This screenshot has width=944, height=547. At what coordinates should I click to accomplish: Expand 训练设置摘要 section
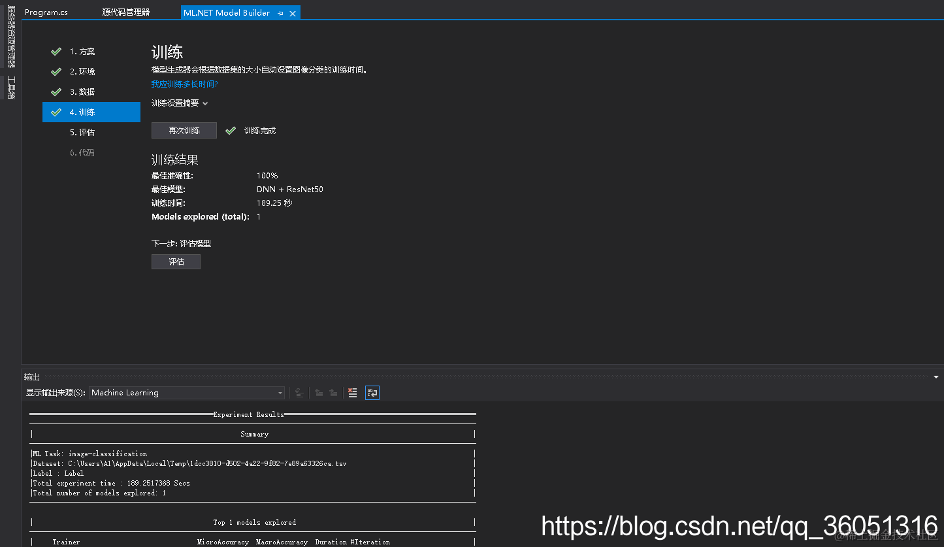180,103
